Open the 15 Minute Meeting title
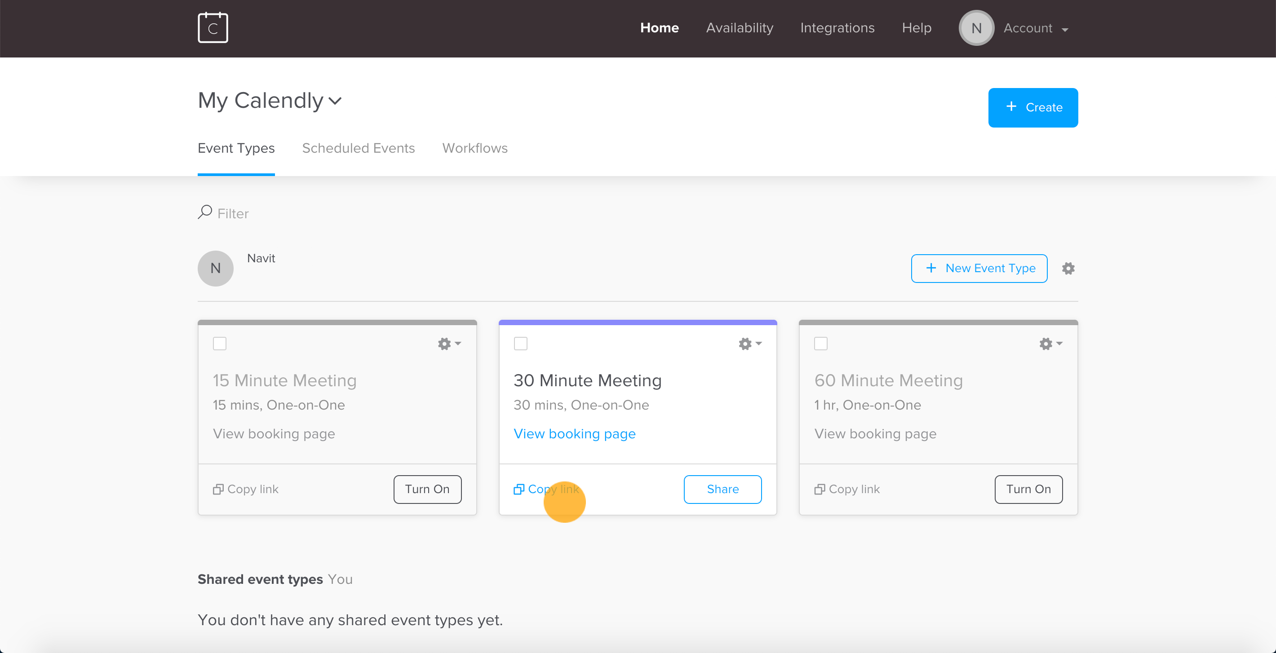Image resolution: width=1276 pixels, height=653 pixels. (285, 380)
